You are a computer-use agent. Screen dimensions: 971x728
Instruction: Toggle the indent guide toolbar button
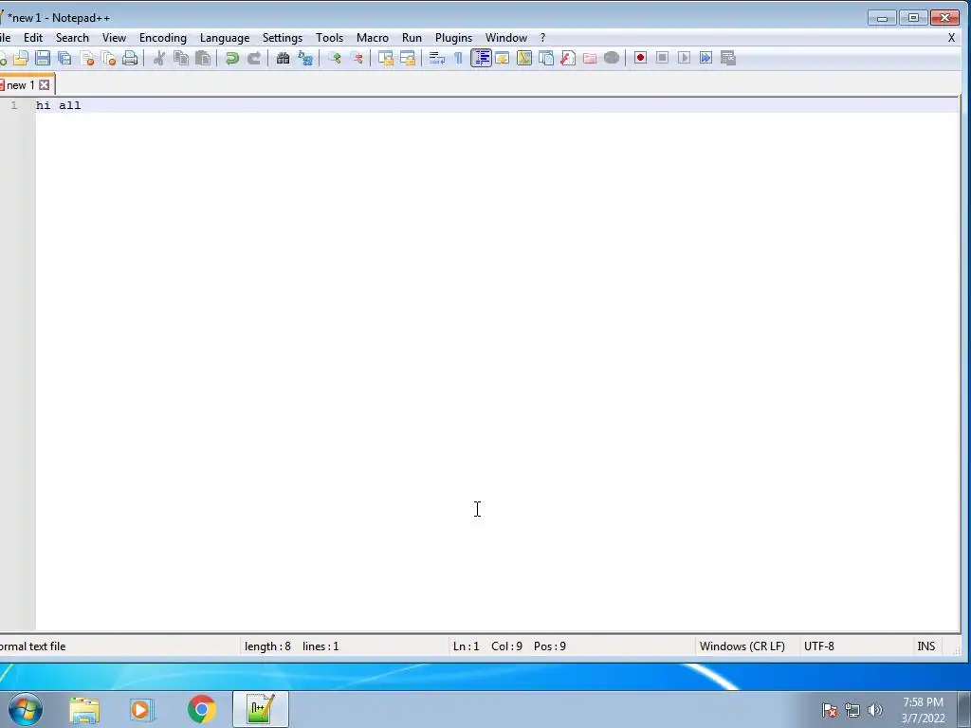pyautogui.click(x=481, y=58)
